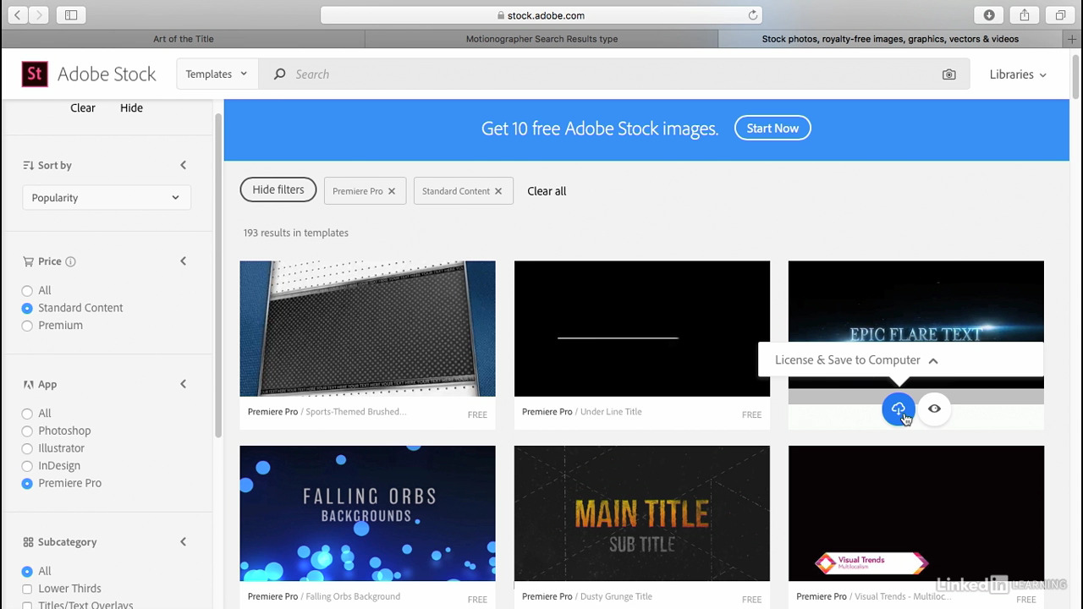Click the page vertical scrollbar
The image size is (1083, 609).
pyautogui.click(x=1076, y=76)
